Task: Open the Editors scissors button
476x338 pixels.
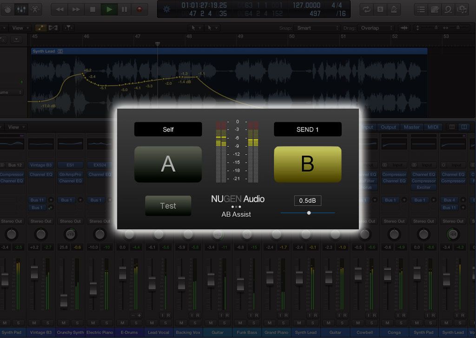Action: [35, 9]
